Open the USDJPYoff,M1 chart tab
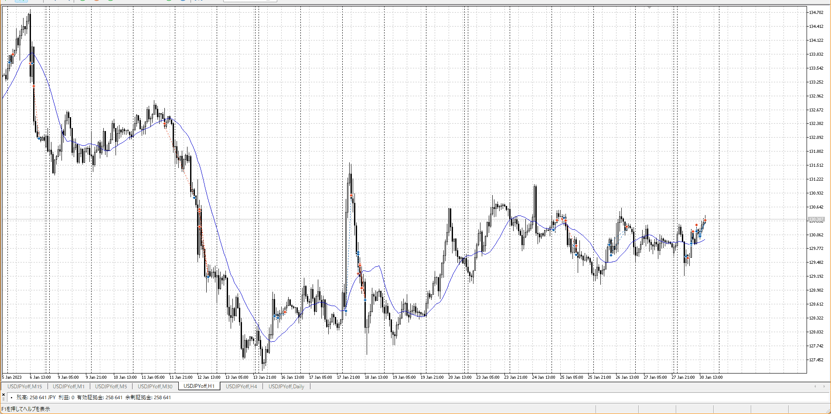Image resolution: width=831 pixels, height=414 pixels. pos(68,386)
